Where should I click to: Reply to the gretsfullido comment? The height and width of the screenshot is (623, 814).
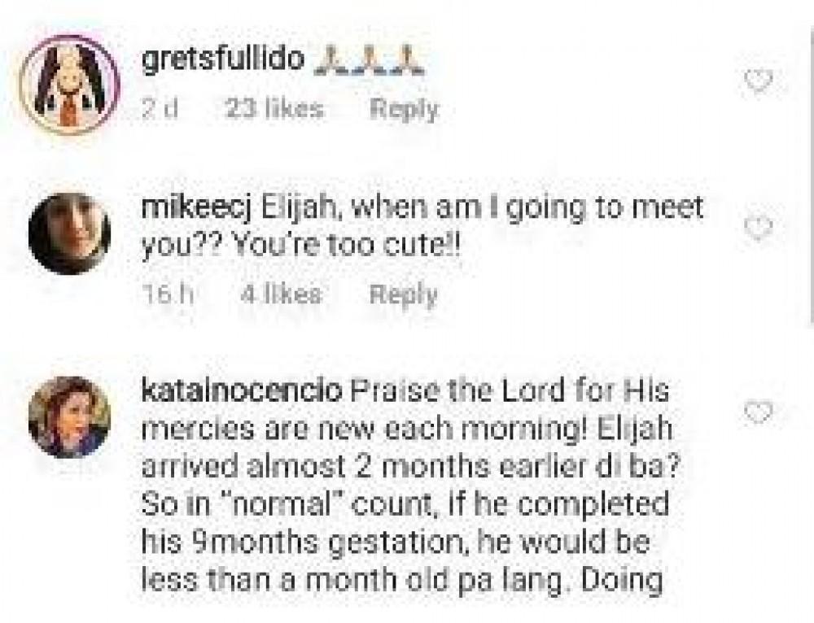tap(404, 110)
